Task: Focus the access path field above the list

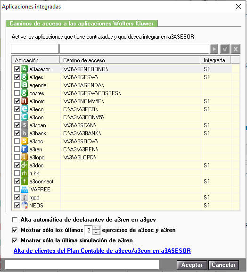Action: pos(134,49)
